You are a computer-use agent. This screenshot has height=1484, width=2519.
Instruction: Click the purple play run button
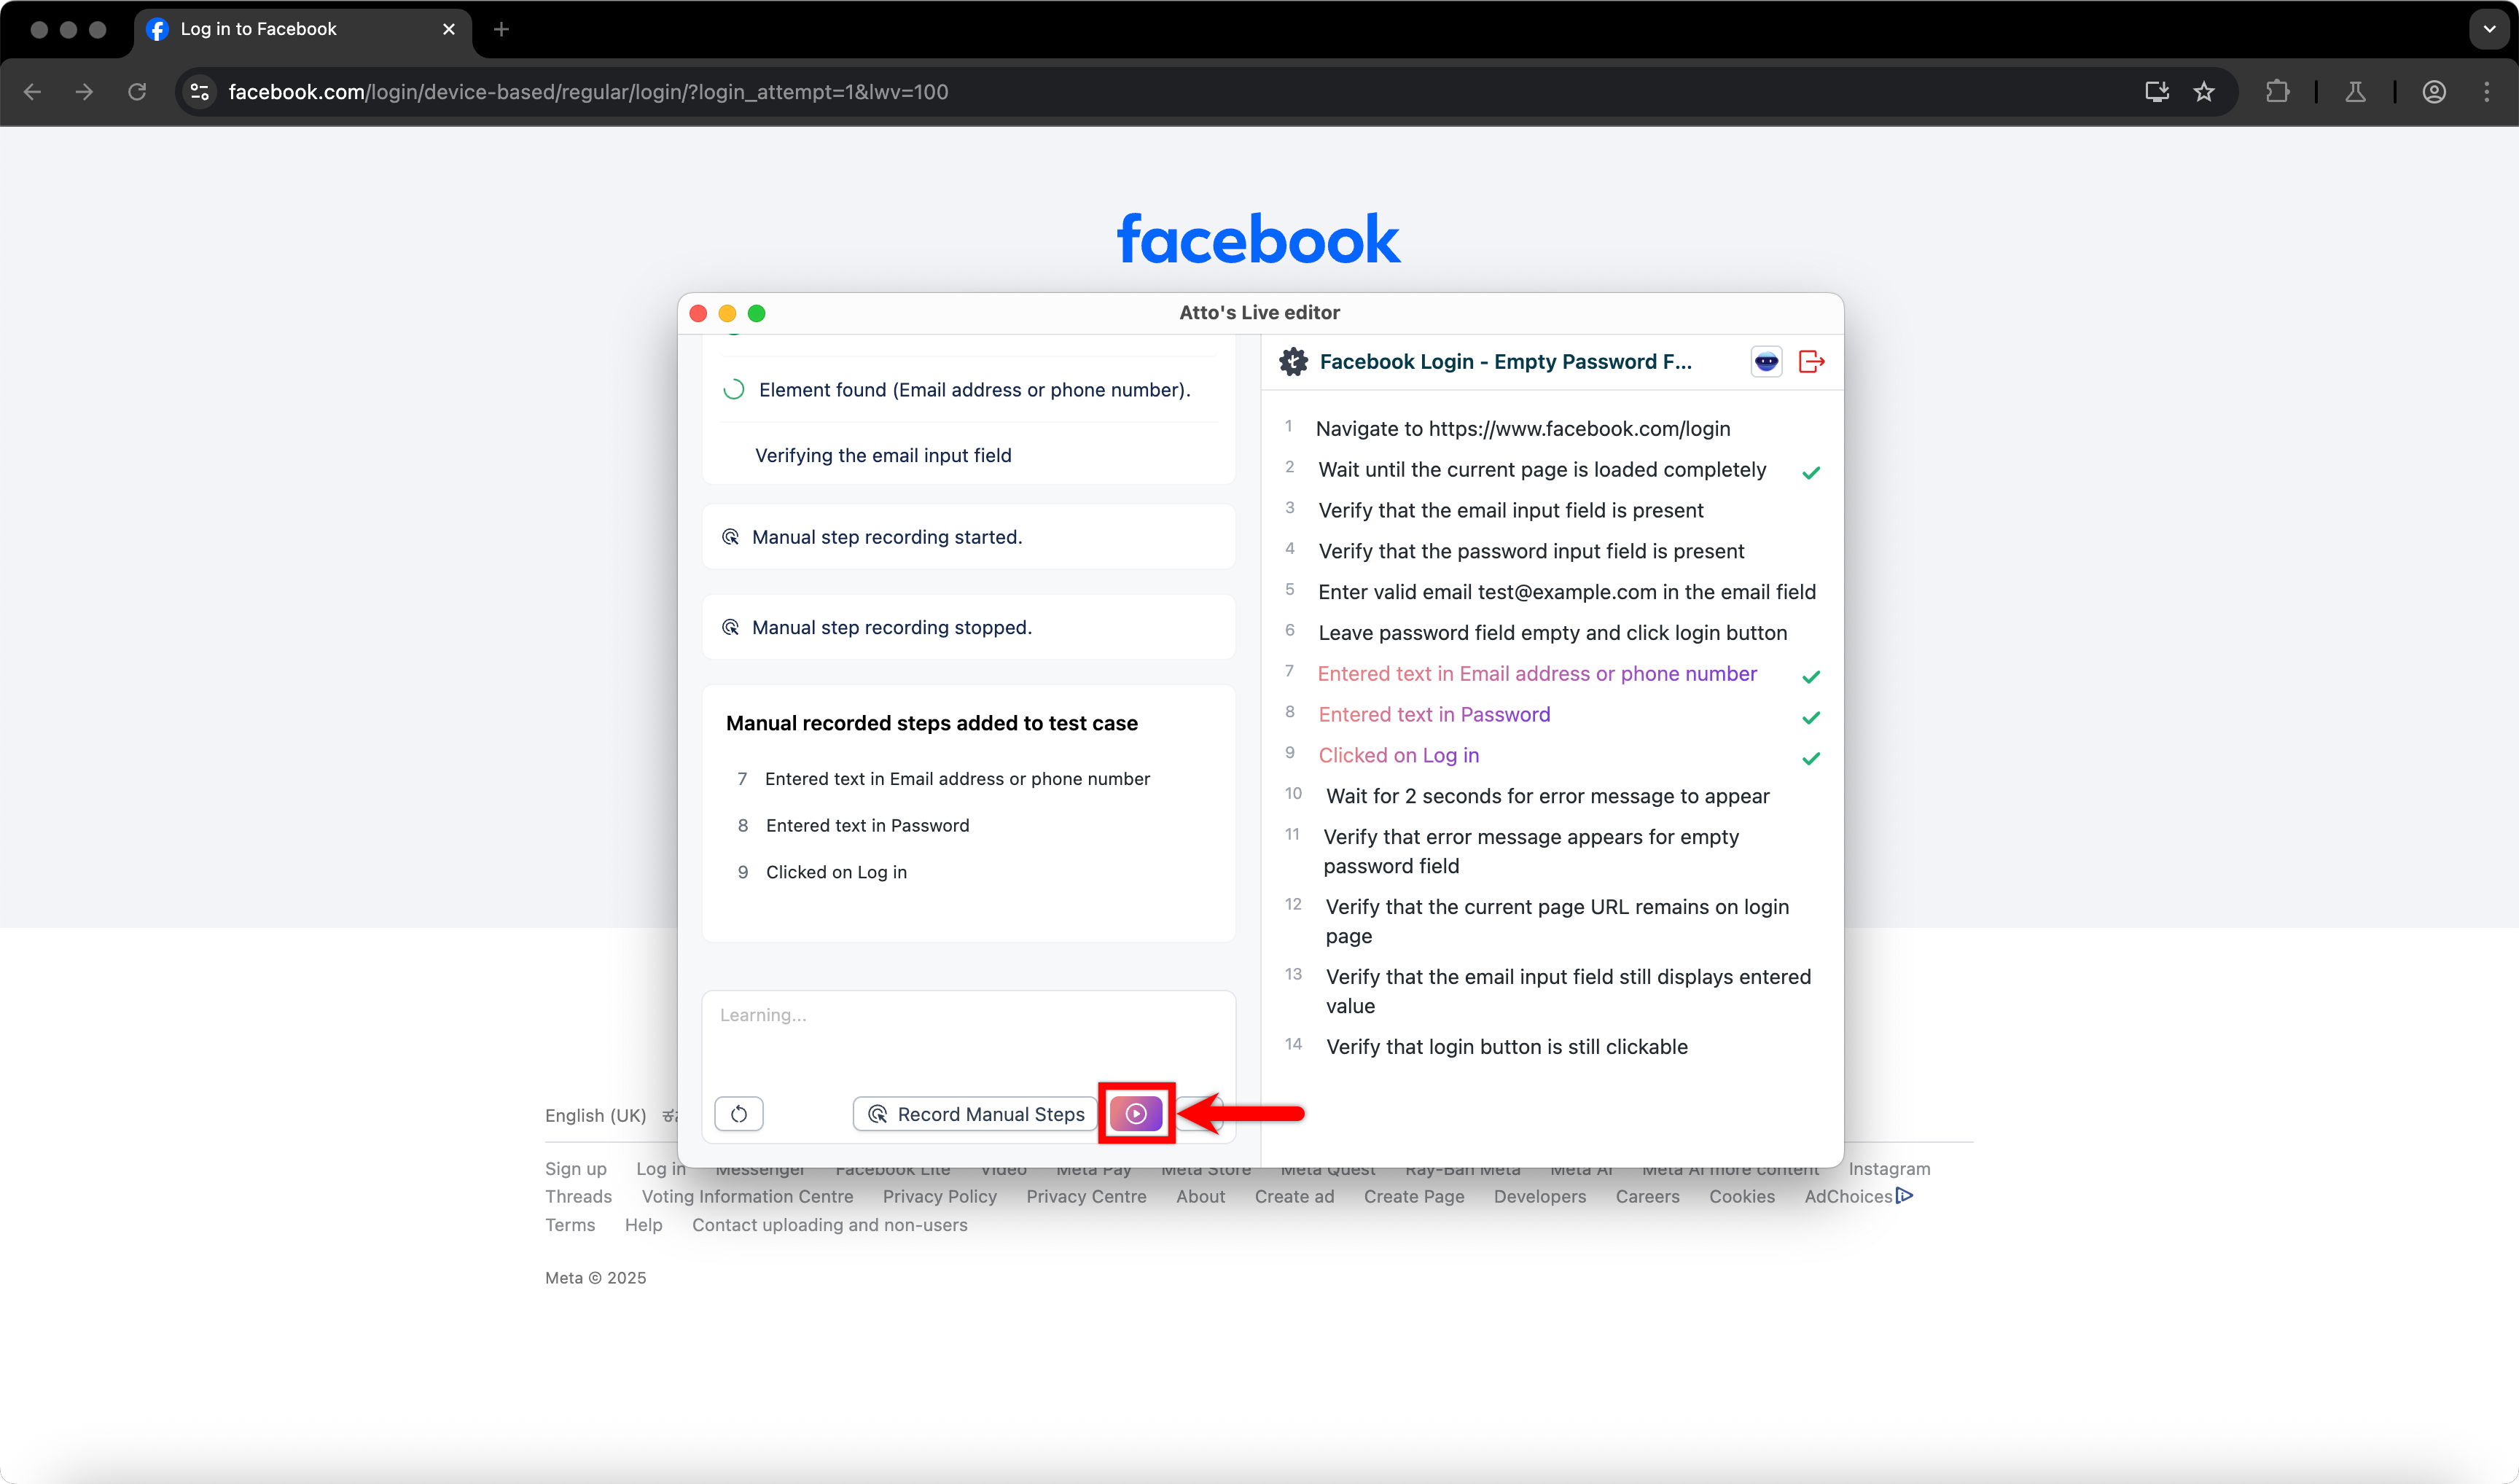(1135, 1113)
